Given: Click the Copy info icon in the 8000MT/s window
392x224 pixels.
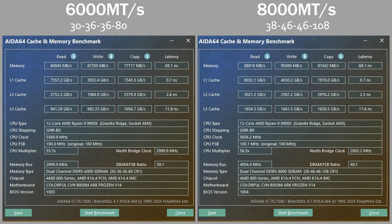Looking at the screenshot, I should coord(341,56).
